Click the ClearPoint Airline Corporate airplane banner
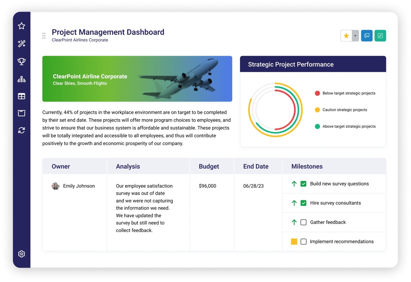 coord(137,79)
